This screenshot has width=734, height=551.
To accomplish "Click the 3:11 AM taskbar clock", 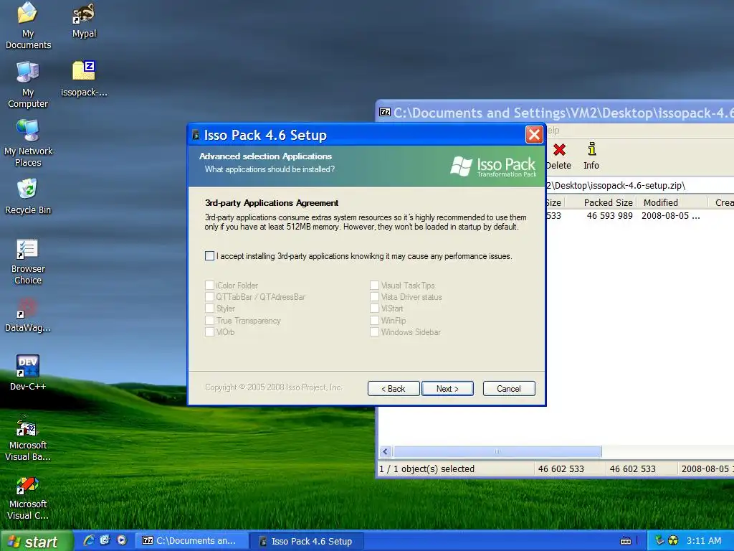I will [704, 541].
